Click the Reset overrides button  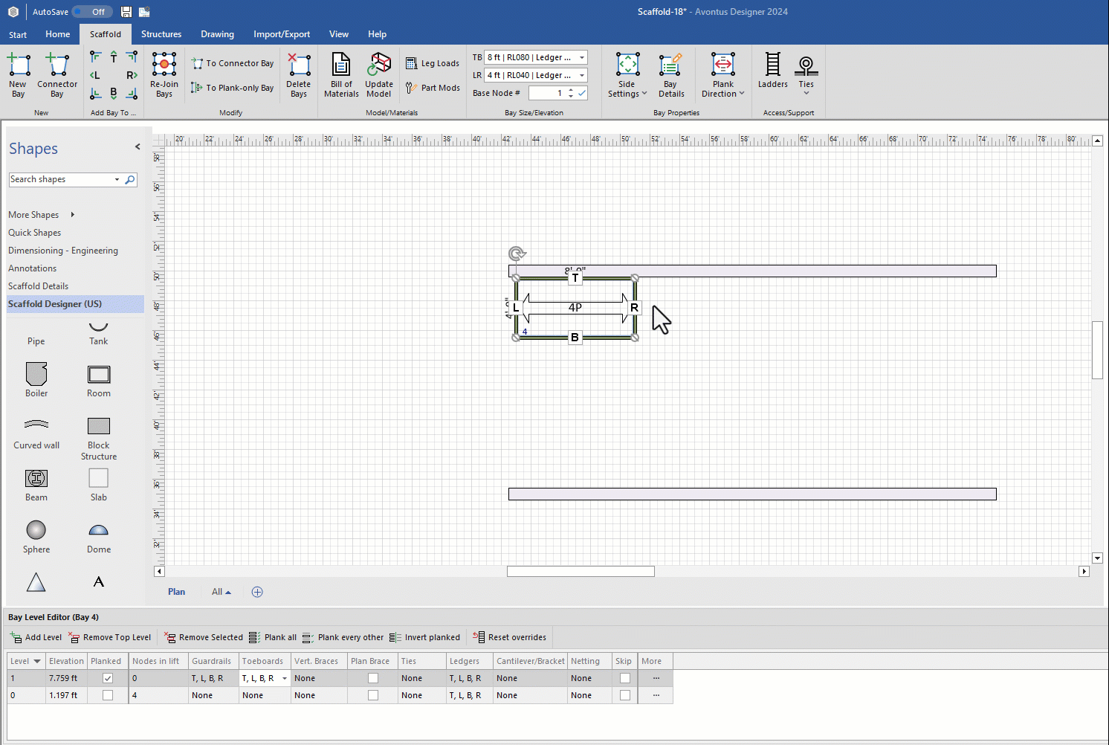pyautogui.click(x=510, y=637)
